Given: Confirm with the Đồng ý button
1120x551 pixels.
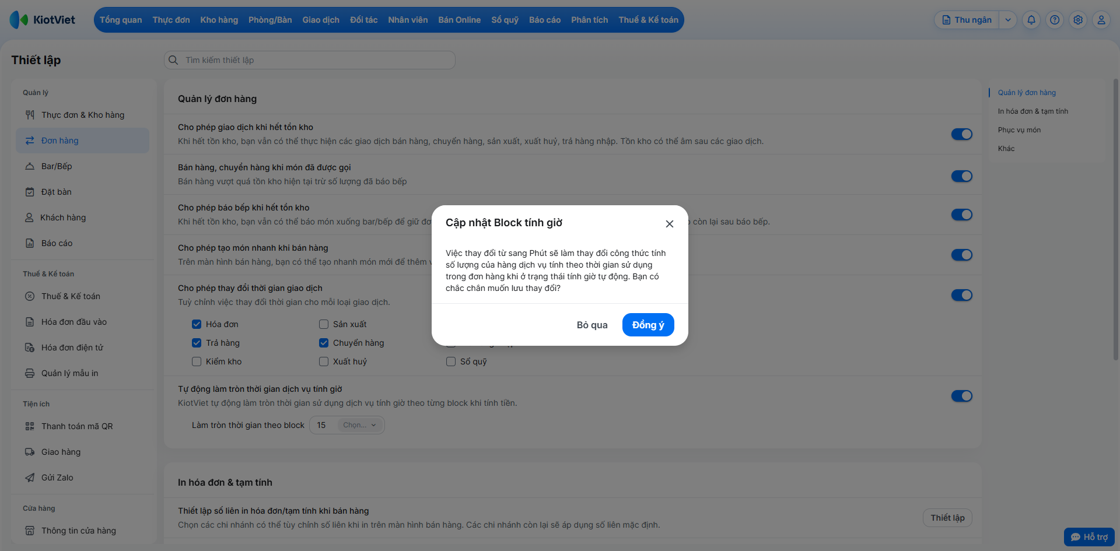Looking at the screenshot, I should tap(648, 325).
